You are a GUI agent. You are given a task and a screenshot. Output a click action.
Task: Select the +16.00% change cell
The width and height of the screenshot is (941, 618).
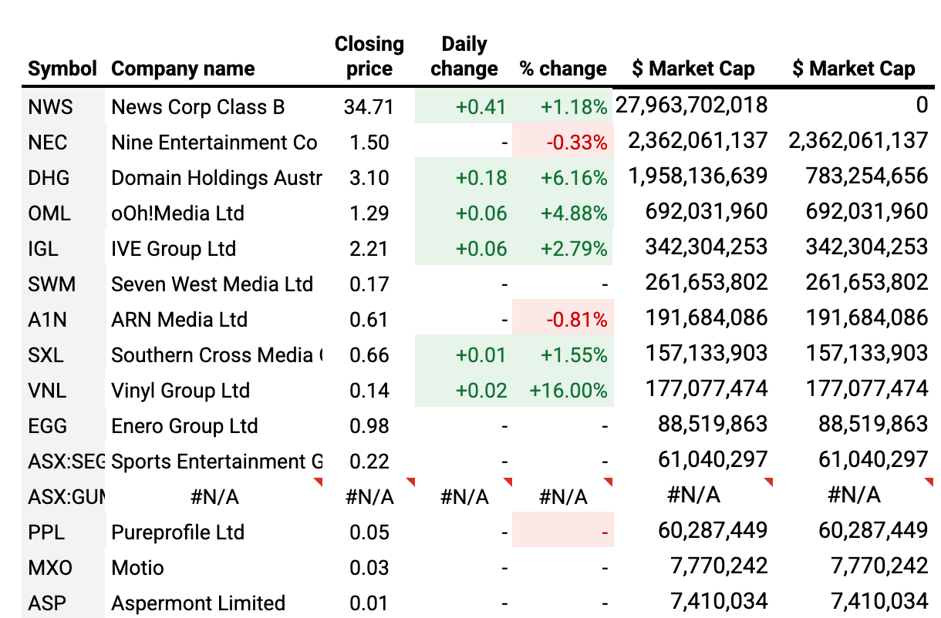pos(562,390)
